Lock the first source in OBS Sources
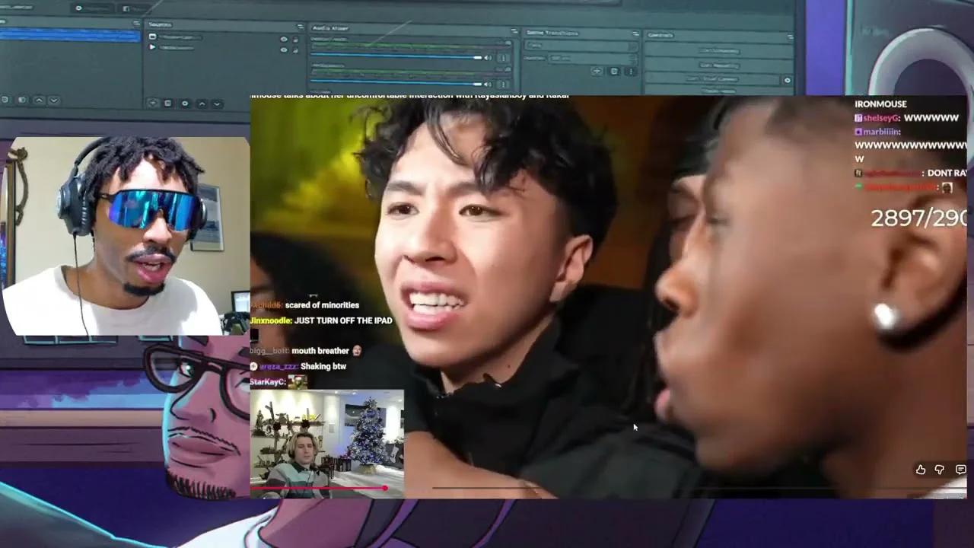This screenshot has width=974, height=548. pyautogui.click(x=295, y=40)
